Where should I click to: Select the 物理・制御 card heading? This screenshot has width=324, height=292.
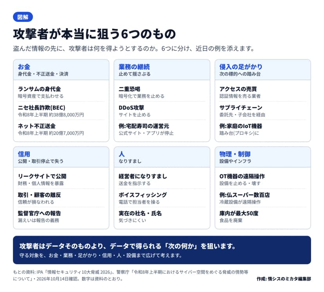coord(235,154)
